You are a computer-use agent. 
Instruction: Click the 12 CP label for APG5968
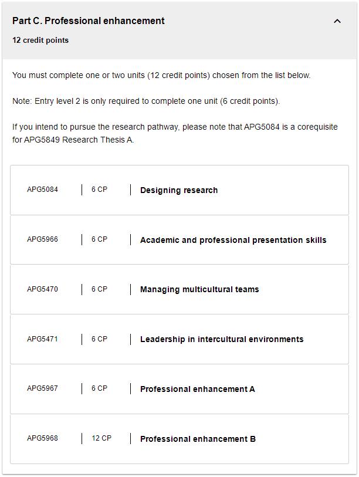[x=101, y=438]
